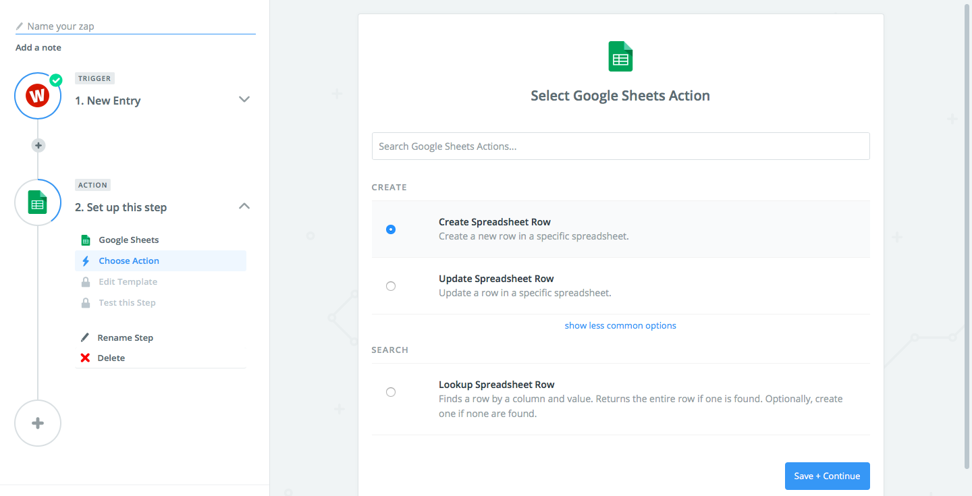Click the ACTION label tag
Screen dimensions: 972x496
(92, 185)
